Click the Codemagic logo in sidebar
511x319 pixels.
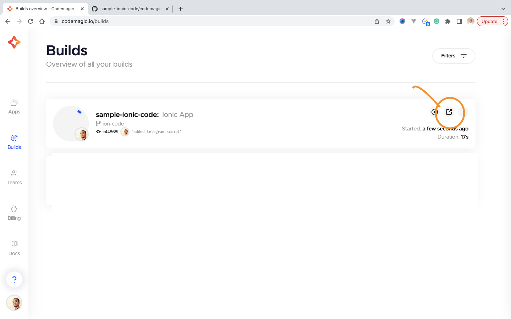(x=14, y=42)
